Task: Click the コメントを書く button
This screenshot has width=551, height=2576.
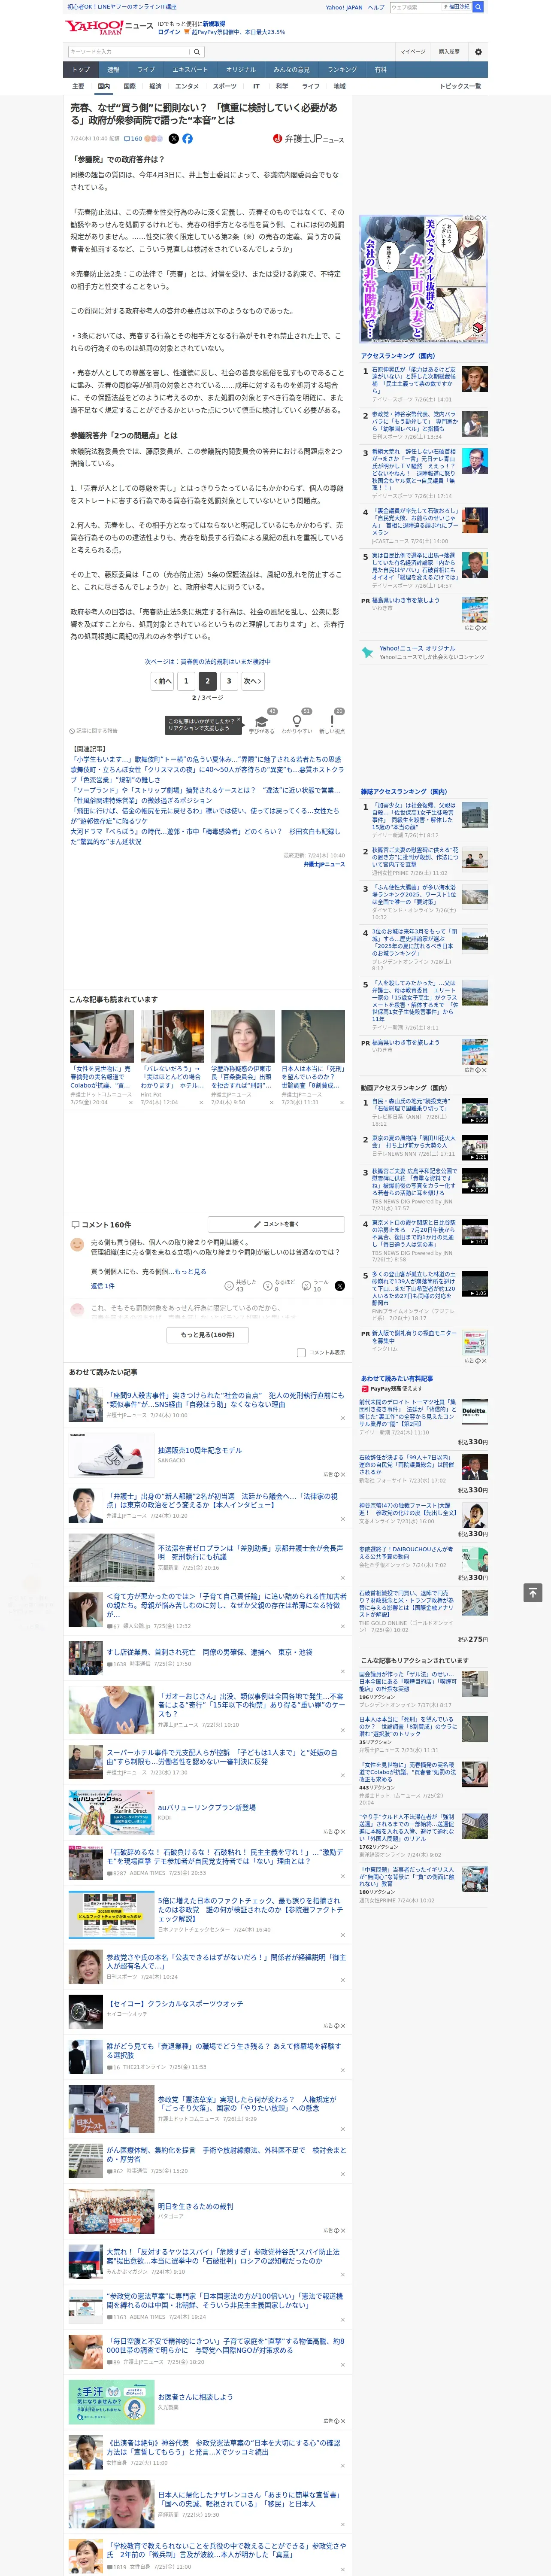Action: click(x=277, y=1224)
